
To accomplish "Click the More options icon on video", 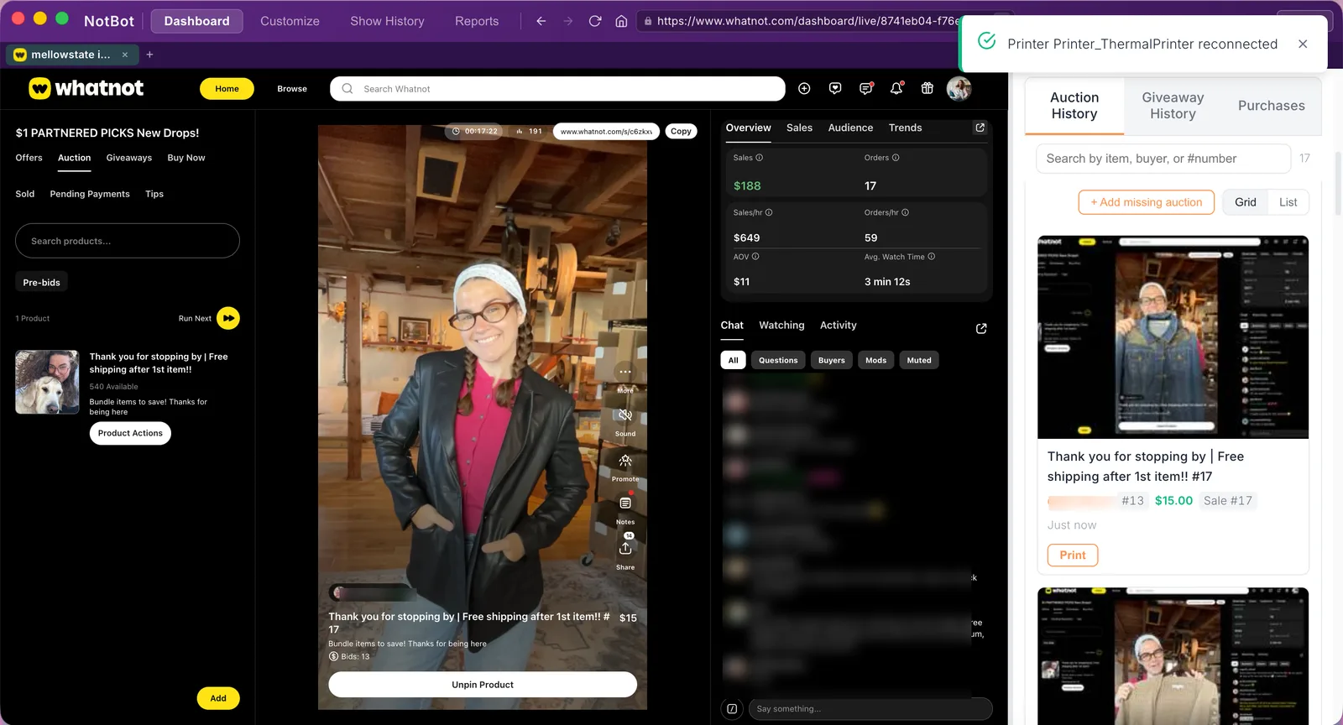I will click(625, 372).
